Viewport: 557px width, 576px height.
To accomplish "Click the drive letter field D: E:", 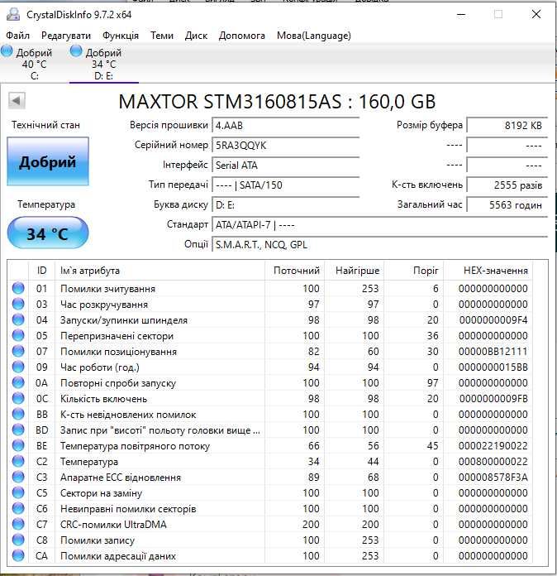I will [285, 204].
